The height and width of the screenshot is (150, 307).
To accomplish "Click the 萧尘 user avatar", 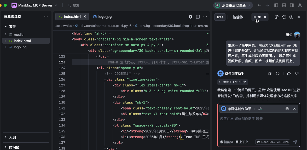I will [297, 35].
